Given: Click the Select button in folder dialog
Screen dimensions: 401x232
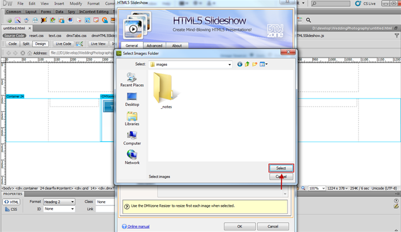Looking at the screenshot, I should click(281, 168).
